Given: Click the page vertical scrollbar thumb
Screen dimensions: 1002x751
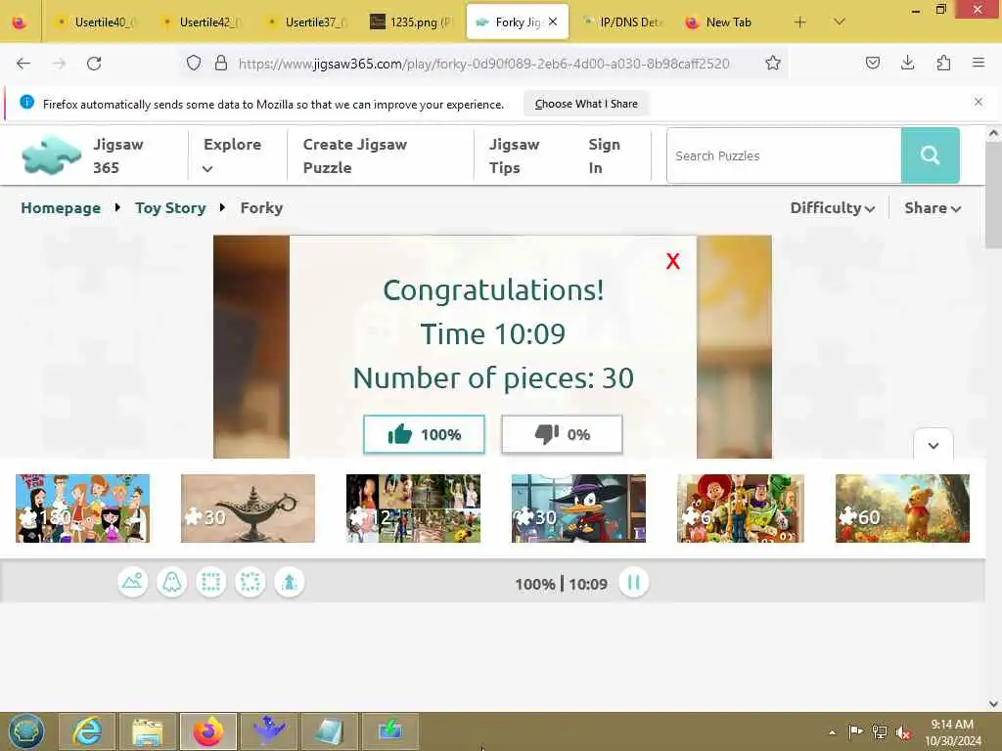Looking at the screenshot, I should [993, 195].
